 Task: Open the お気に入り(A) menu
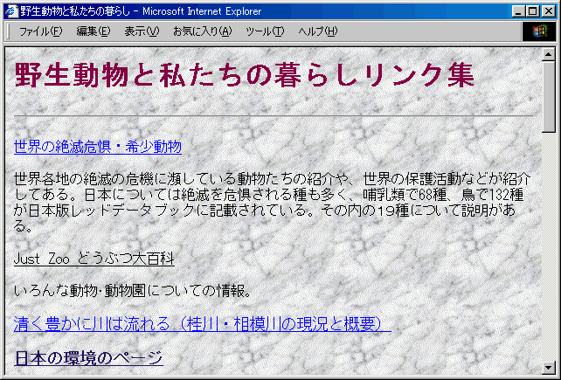pyautogui.click(x=203, y=31)
